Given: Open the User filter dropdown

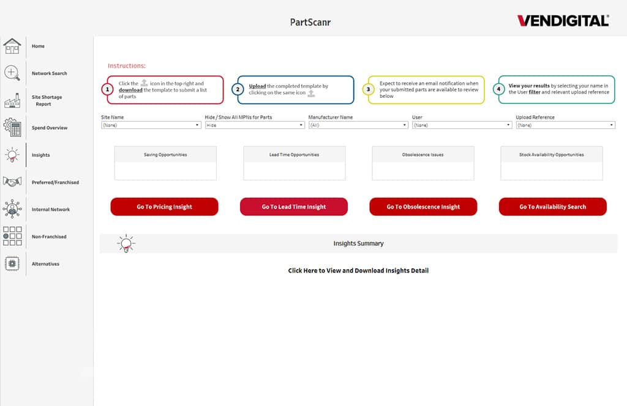Looking at the screenshot, I should tap(462, 125).
